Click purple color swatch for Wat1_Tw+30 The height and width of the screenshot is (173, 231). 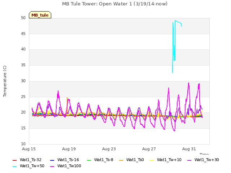[x=189, y=160]
